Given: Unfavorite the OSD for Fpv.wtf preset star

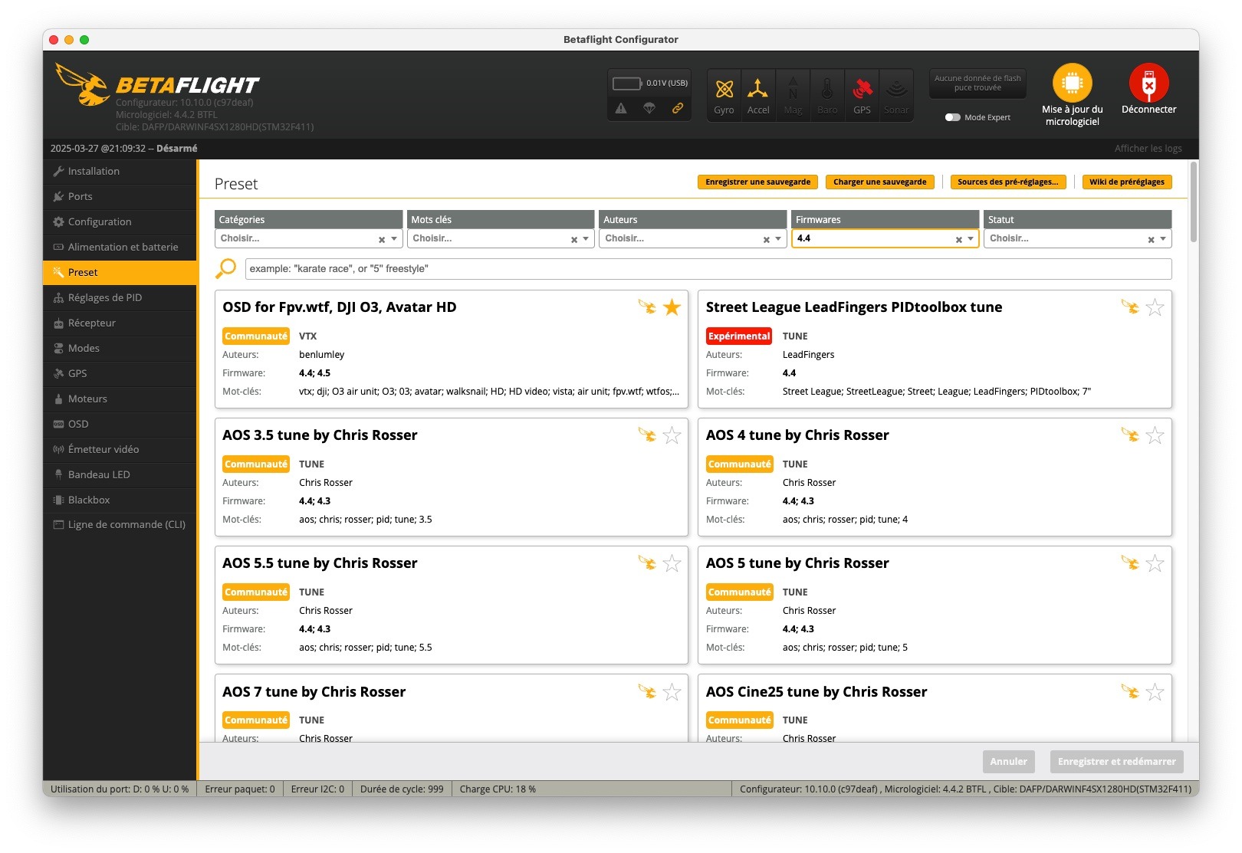Looking at the screenshot, I should (672, 307).
